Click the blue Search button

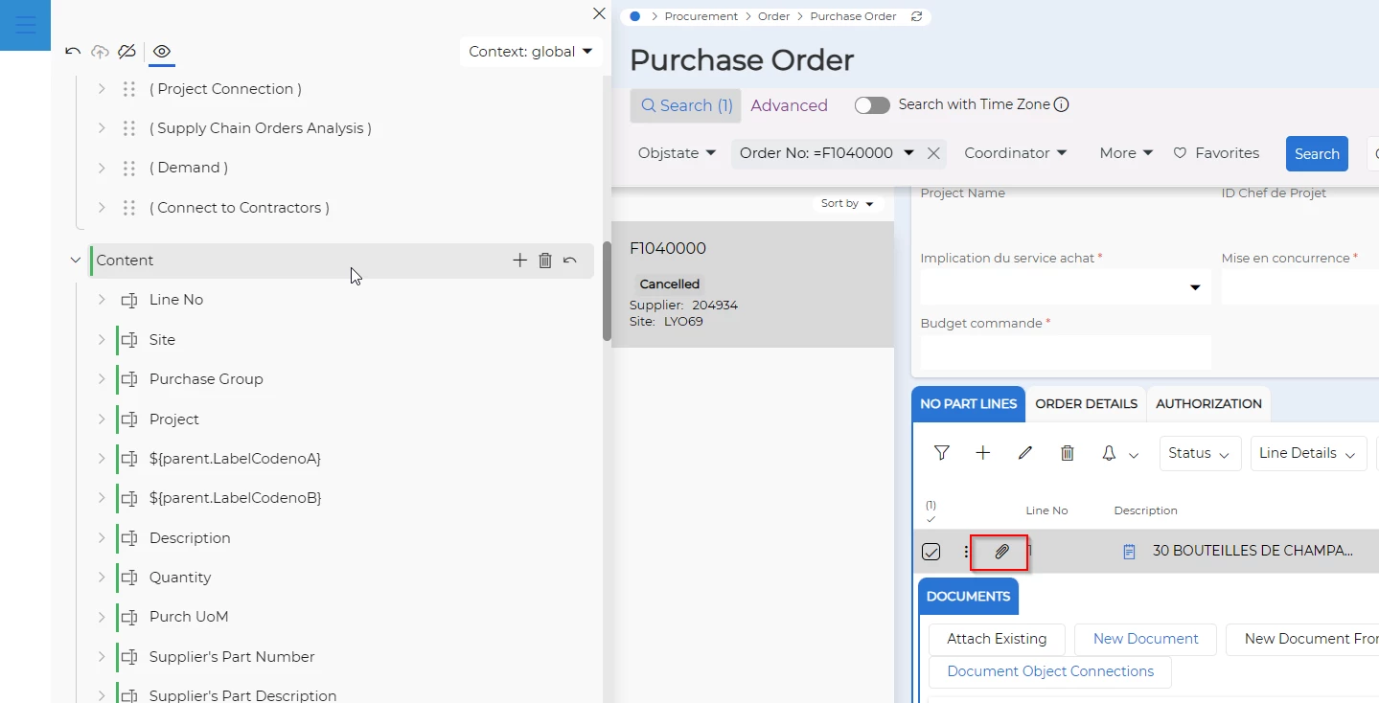point(1317,153)
